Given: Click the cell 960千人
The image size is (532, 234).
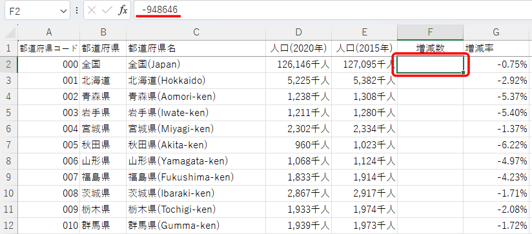Looking at the screenshot, I should click(x=298, y=145).
